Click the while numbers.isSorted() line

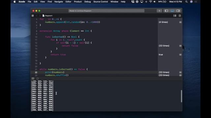coord(64,69)
